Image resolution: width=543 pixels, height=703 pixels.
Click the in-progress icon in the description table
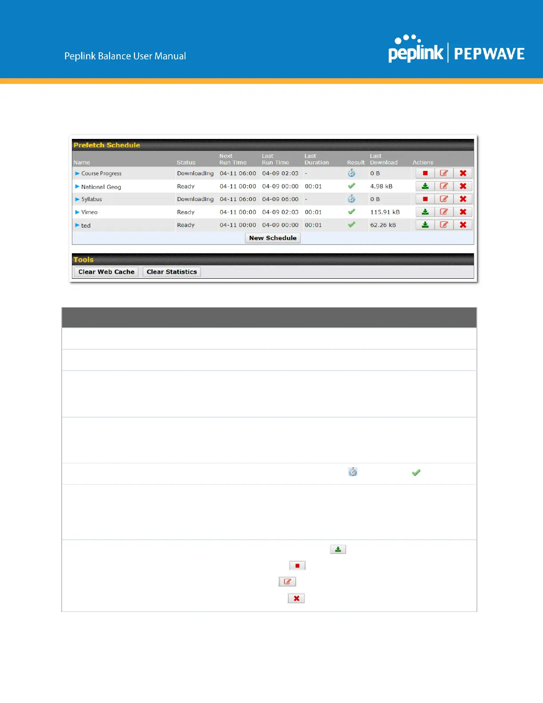pyautogui.click(x=353, y=472)
